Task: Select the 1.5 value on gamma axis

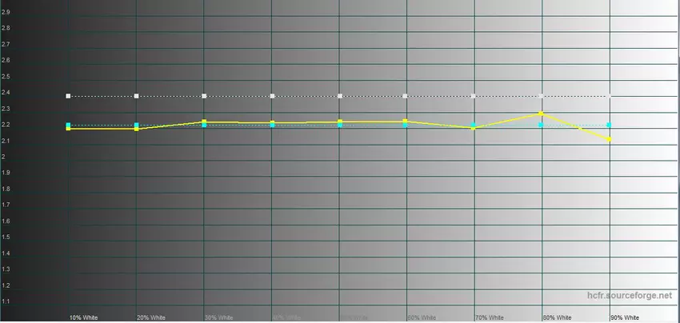Action: click(x=6, y=237)
